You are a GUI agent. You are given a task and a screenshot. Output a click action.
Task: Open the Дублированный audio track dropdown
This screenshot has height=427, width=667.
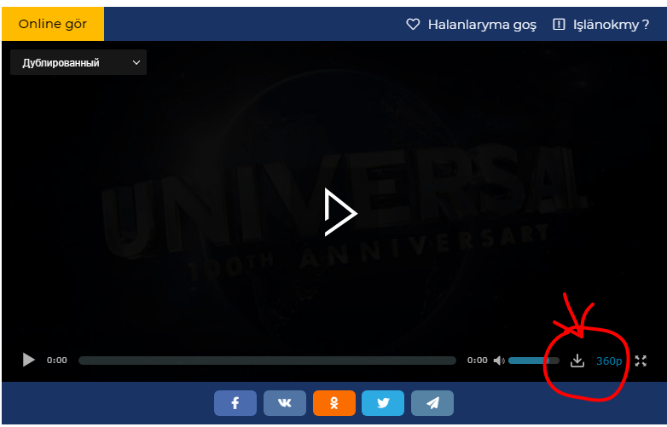(x=78, y=62)
